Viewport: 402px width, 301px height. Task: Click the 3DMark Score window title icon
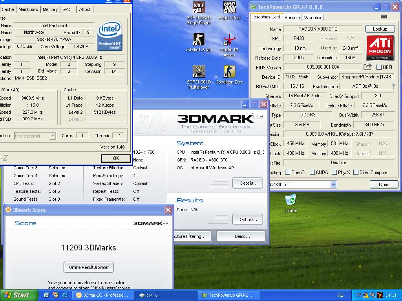[x=8, y=210]
